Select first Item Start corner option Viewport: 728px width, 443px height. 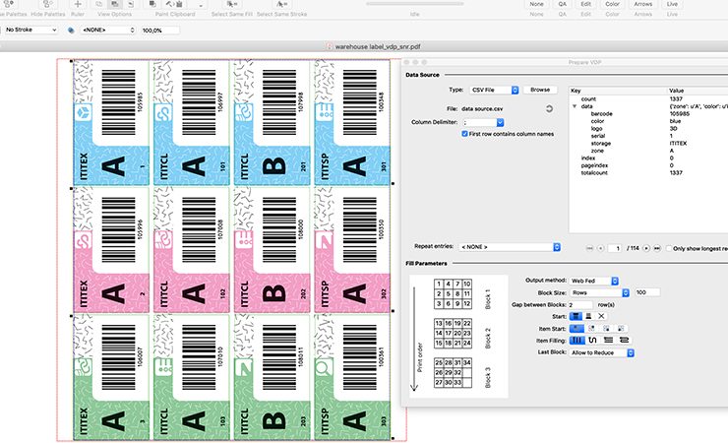coord(576,328)
